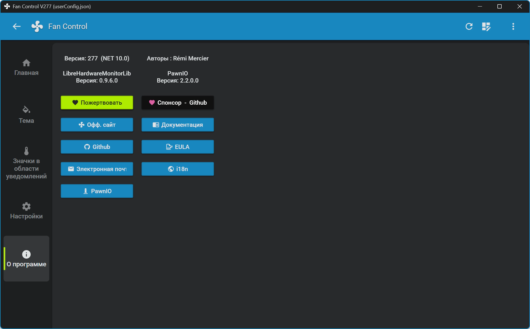The width and height of the screenshot is (530, 329).
Task: Open the three-dot overflow menu
Action: point(513,26)
